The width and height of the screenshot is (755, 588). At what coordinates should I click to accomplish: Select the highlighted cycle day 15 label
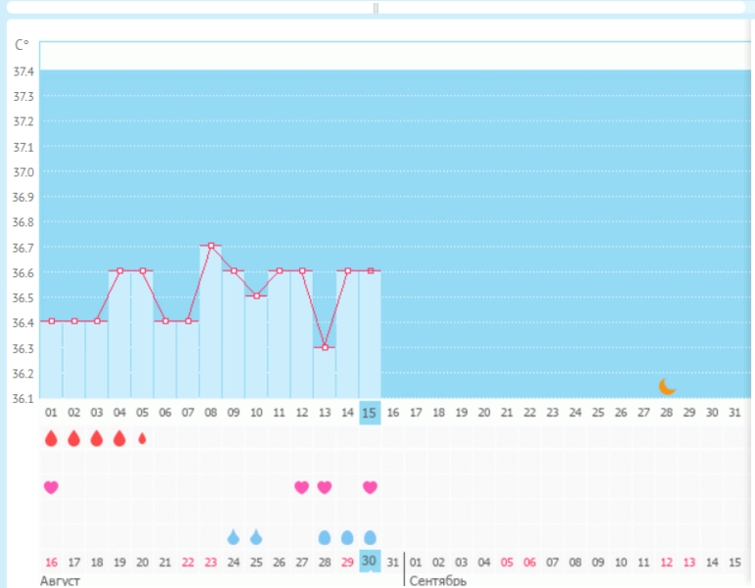370,414
